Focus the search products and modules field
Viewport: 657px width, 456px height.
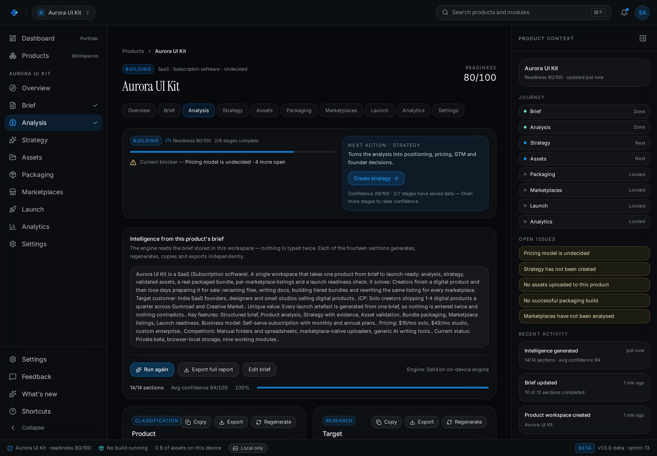[524, 12]
